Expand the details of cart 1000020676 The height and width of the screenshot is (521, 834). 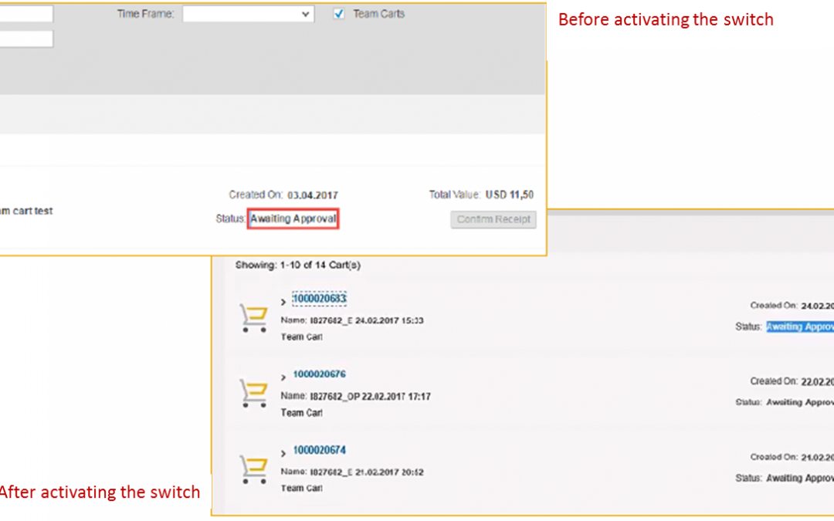pyautogui.click(x=283, y=377)
